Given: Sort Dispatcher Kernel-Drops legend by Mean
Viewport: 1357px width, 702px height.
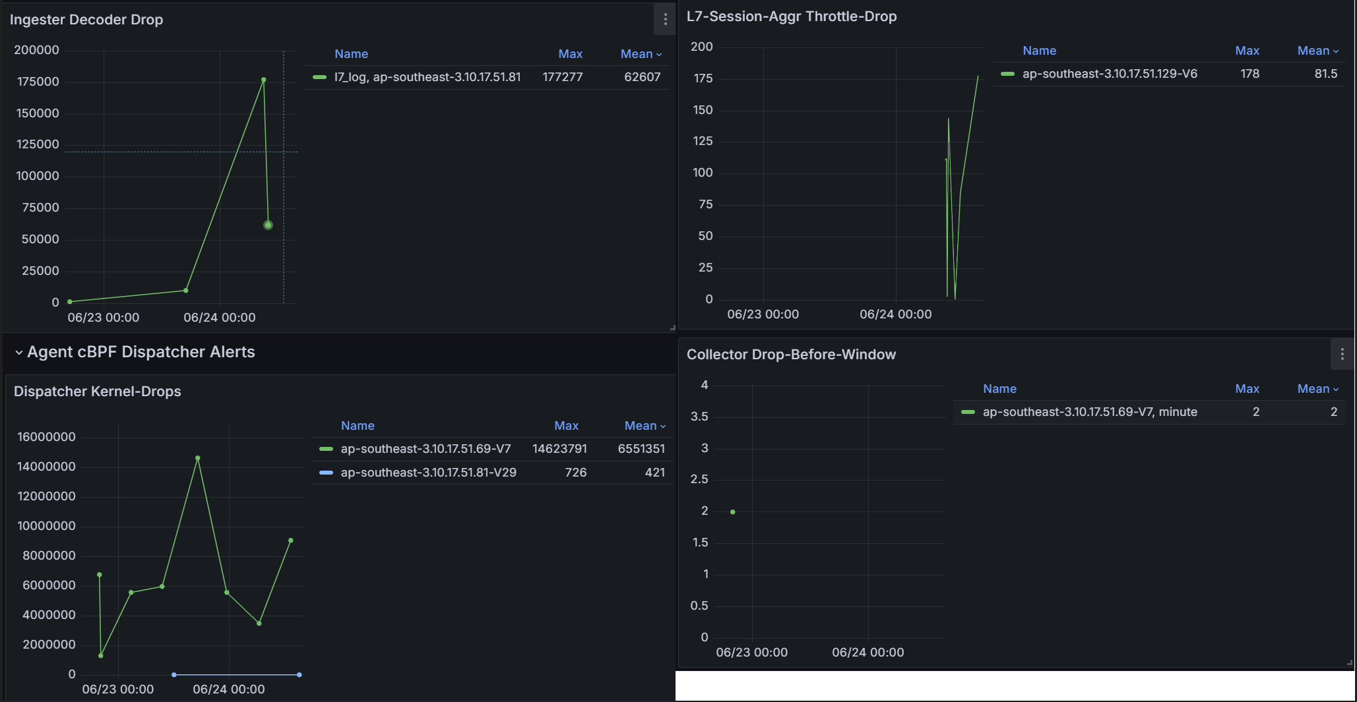Looking at the screenshot, I should [x=640, y=426].
